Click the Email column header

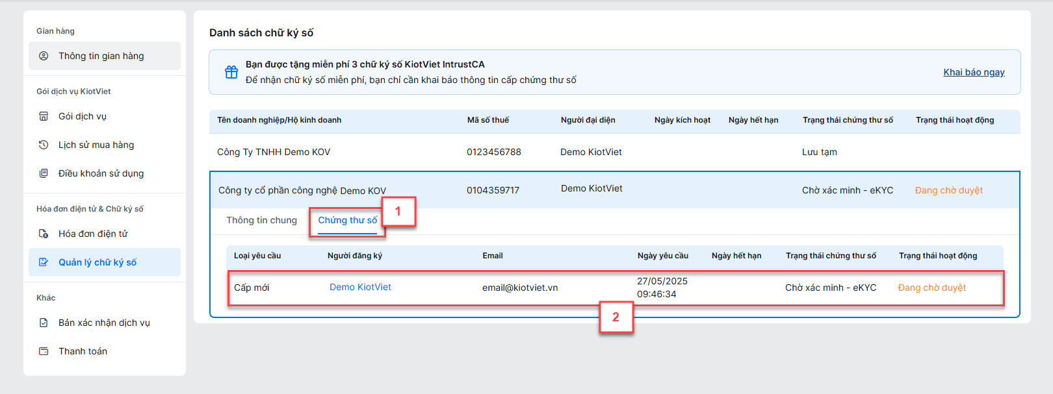pyautogui.click(x=493, y=256)
